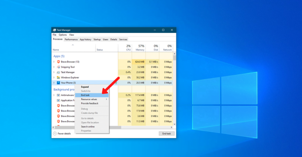This screenshot has height=157, width=302.
Task: Click the horizontal scrollbar left arrow
Action: point(53,127)
